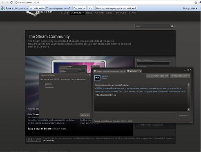Close the first chat tab with its X
The height and width of the screenshot is (152, 201).
pyautogui.click(x=125, y=71)
